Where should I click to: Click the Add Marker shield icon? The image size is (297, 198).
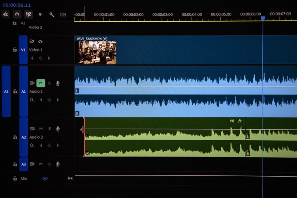(x=40, y=15)
